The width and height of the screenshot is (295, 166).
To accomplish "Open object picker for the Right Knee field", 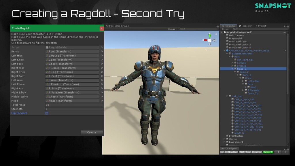I will (x=102, y=72).
